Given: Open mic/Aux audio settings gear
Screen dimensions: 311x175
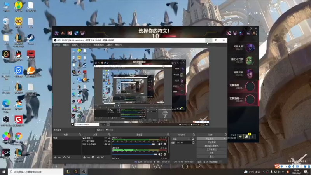Looking at the screenshot, I should coord(165,144).
